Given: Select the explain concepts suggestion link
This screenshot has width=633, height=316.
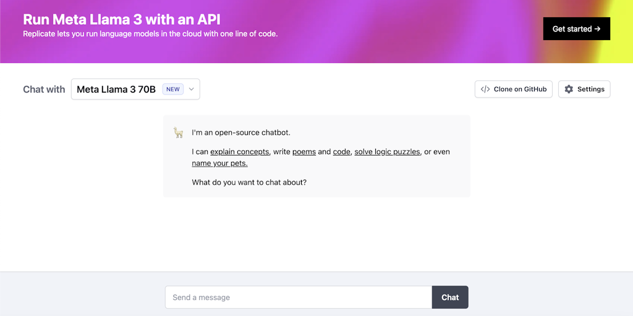Looking at the screenshot, I should point(240,152).
